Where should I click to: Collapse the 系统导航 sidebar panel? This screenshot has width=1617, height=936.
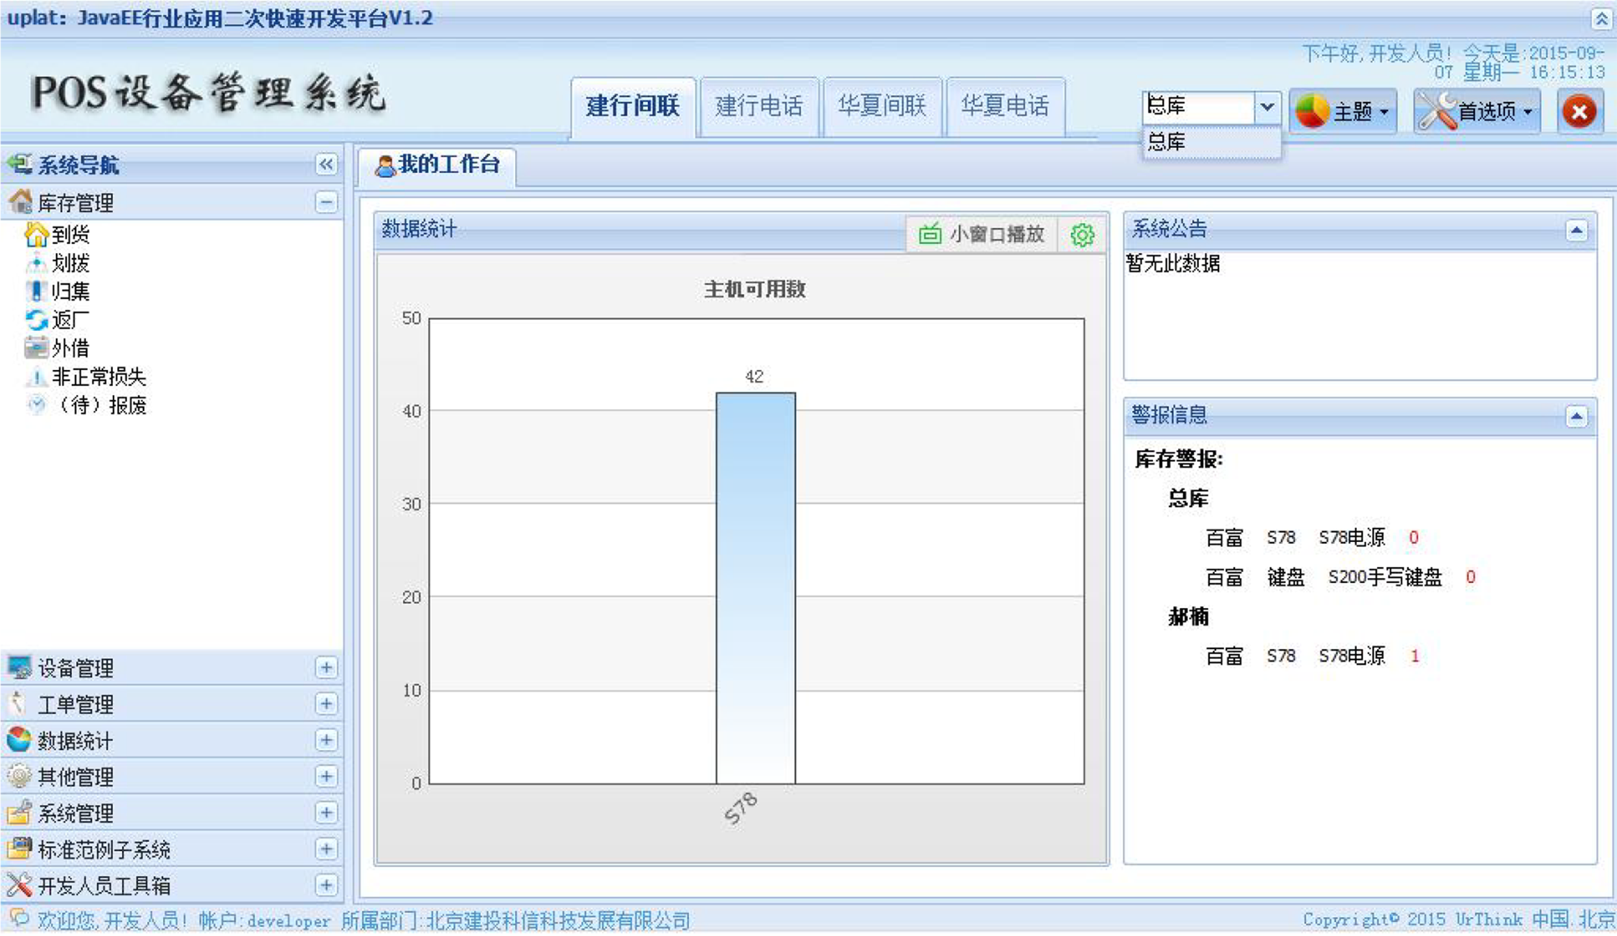326,164
